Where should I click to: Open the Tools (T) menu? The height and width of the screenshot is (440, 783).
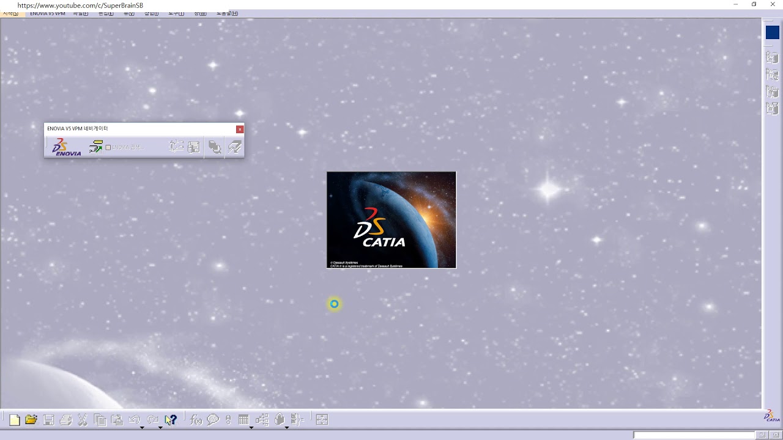tap(176, 13)
